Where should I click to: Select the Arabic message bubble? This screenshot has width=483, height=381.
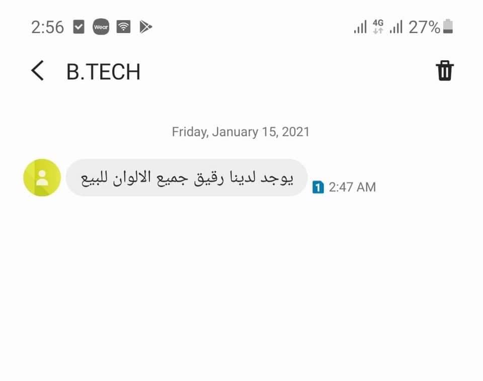coord(187,177)
